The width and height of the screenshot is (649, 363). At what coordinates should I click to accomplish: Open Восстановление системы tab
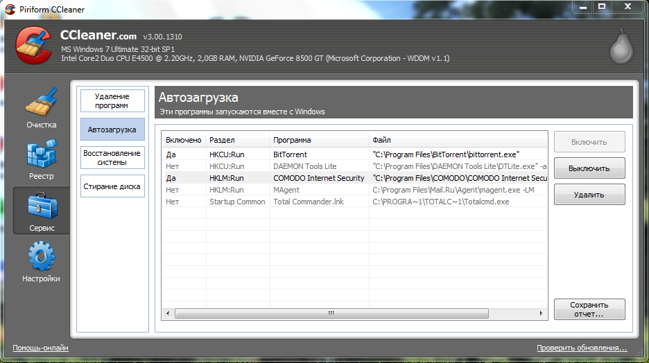coord(112,157)
